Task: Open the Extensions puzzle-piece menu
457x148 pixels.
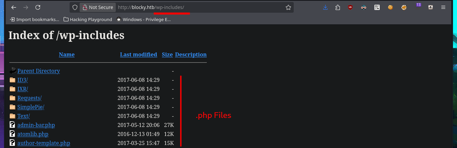Action: point(338,7)
